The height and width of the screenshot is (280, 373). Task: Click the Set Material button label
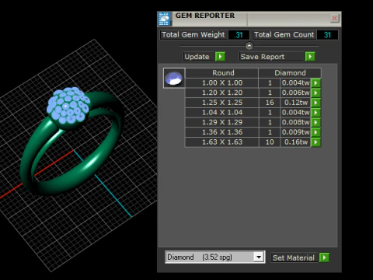coord(294,257)
